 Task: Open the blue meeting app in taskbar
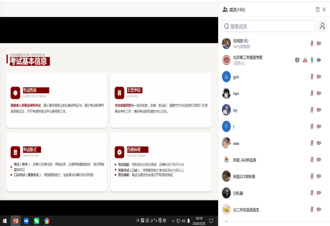tap(26, 220)
